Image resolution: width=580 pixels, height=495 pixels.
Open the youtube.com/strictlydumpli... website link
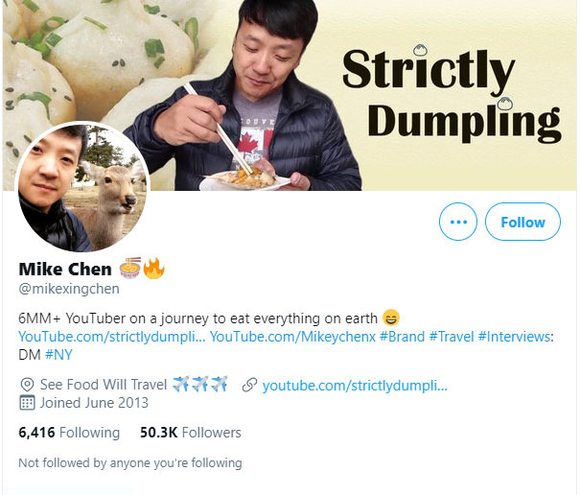pyautogui.click(x=355, y=386)
